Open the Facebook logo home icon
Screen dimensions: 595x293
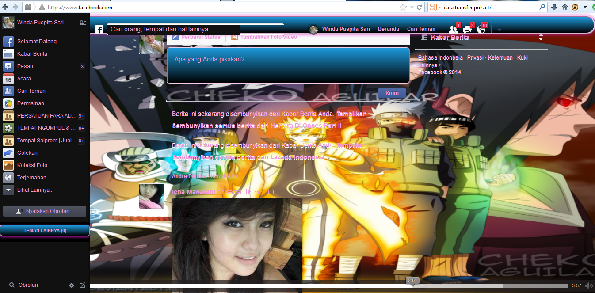(99, 30)
